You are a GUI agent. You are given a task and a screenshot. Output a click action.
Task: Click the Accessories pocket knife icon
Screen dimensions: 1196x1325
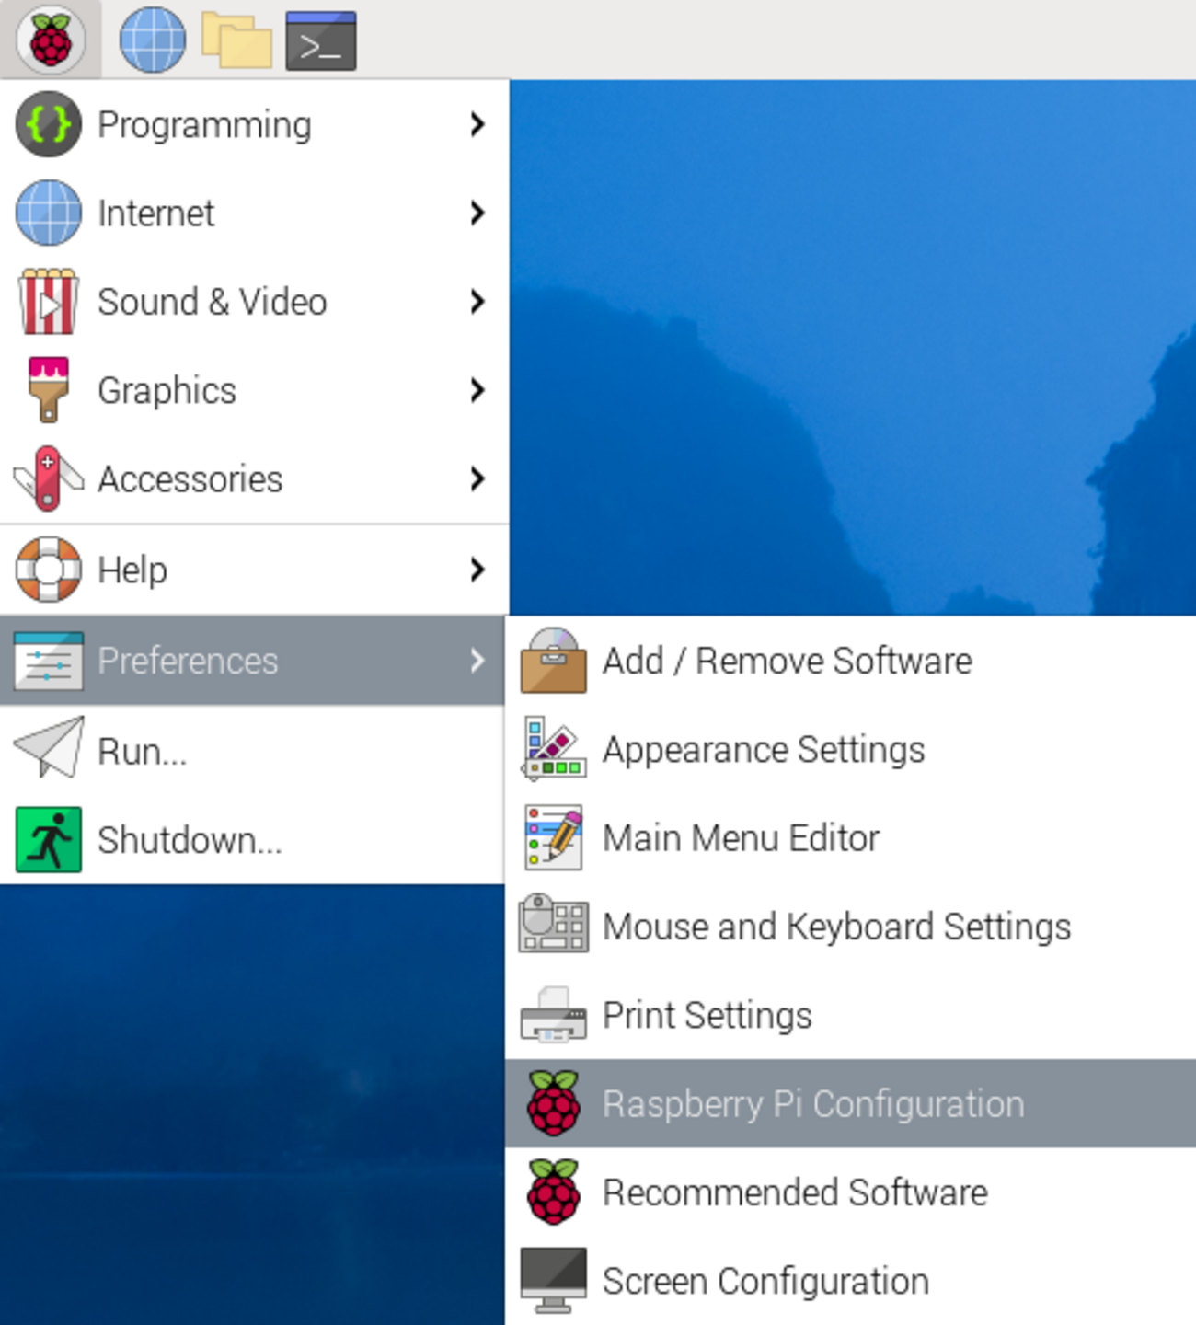[49, 478]
